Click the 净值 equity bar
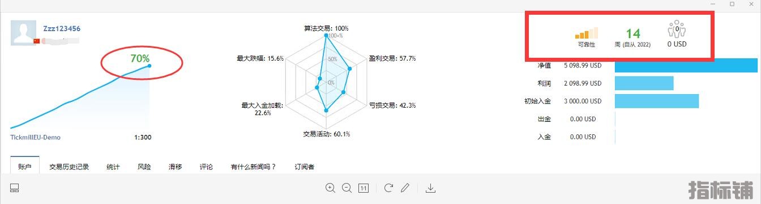The image size is (761, 204). 686,65
